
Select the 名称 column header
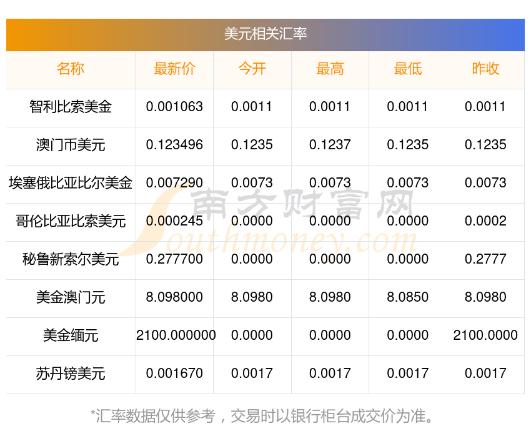click(x=71, y=69)
